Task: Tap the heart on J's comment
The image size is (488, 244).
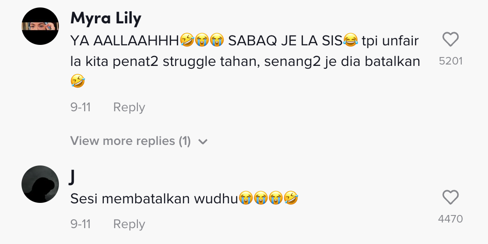Action: pyautogui.click(x=450, y=198)
